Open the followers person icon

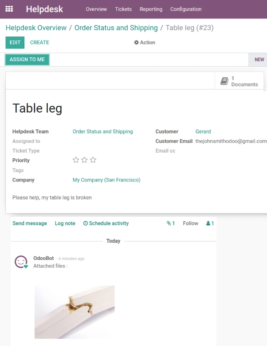[x=208, y=223]
